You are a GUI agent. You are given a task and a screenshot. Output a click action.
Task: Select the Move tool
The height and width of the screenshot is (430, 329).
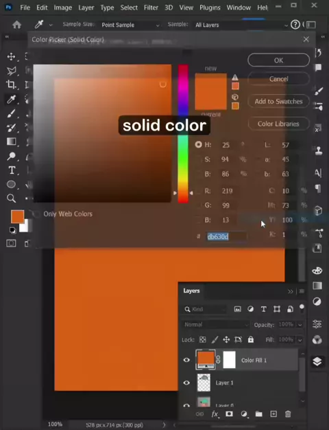point(11,57)
